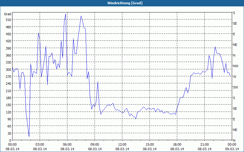Click the 15:00 time label
This screenshot has height=152, width=244.
pos(150,145)
